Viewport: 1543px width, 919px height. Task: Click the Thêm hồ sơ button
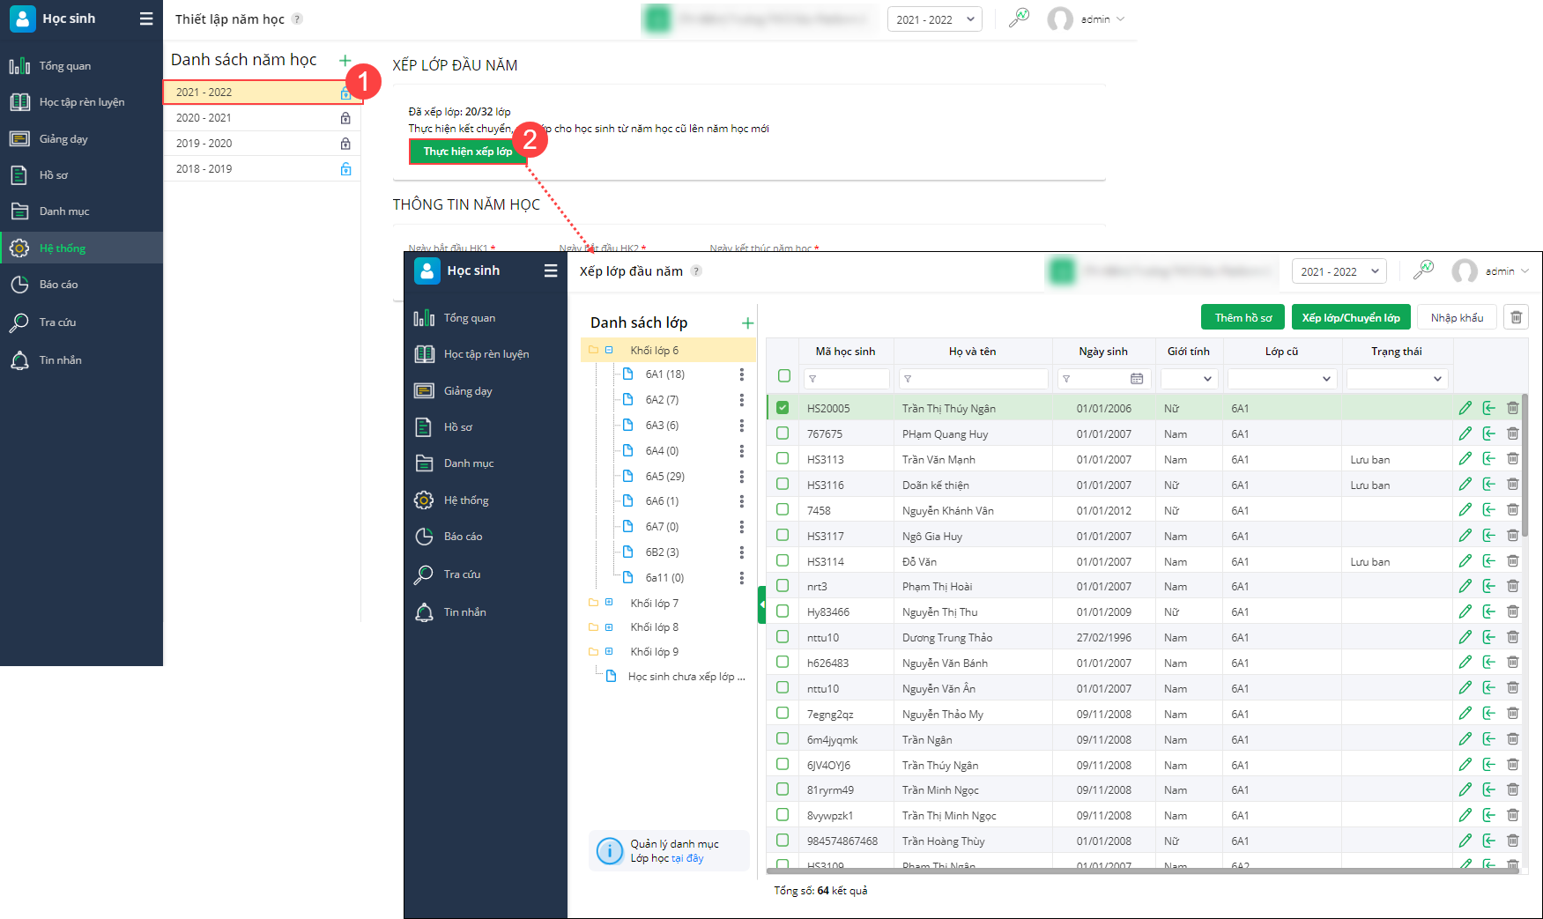pyautogui.click(x=1243, y=317)
